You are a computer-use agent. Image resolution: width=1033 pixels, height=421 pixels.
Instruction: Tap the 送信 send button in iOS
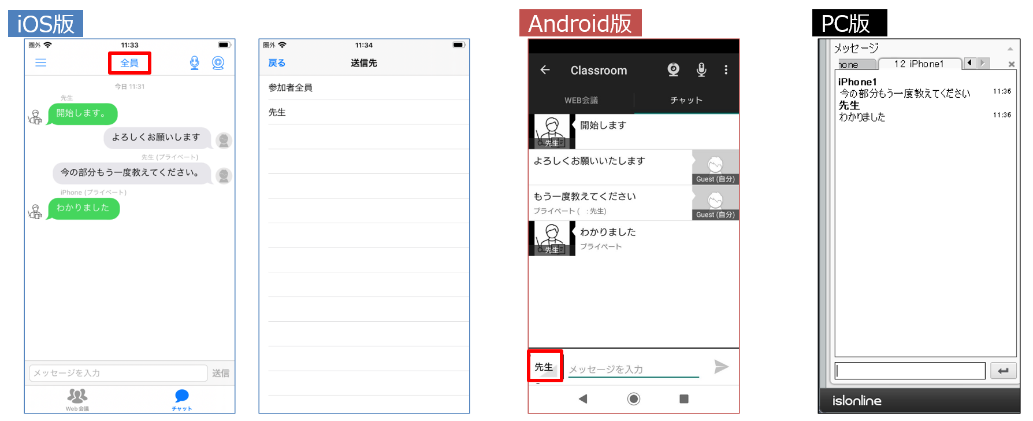(221, 374)
